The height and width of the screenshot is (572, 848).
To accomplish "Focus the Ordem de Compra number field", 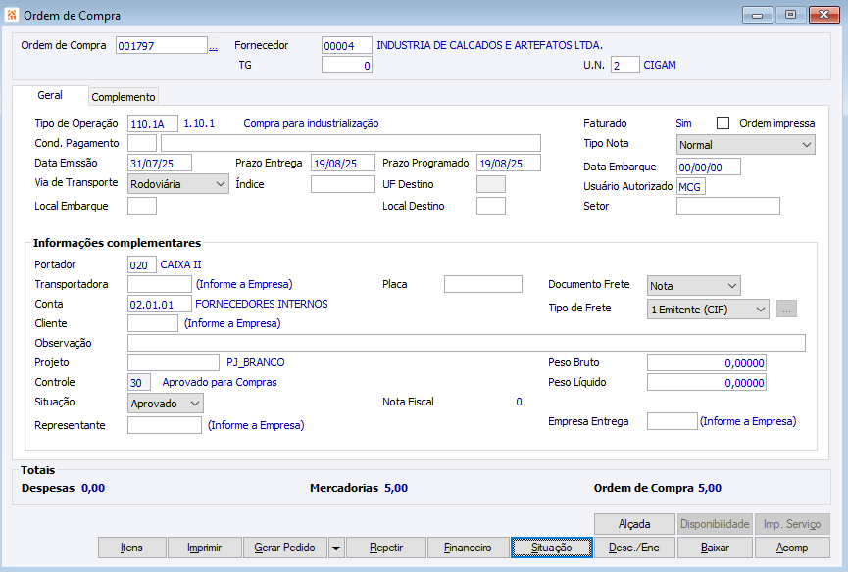I will click(161, 45).
